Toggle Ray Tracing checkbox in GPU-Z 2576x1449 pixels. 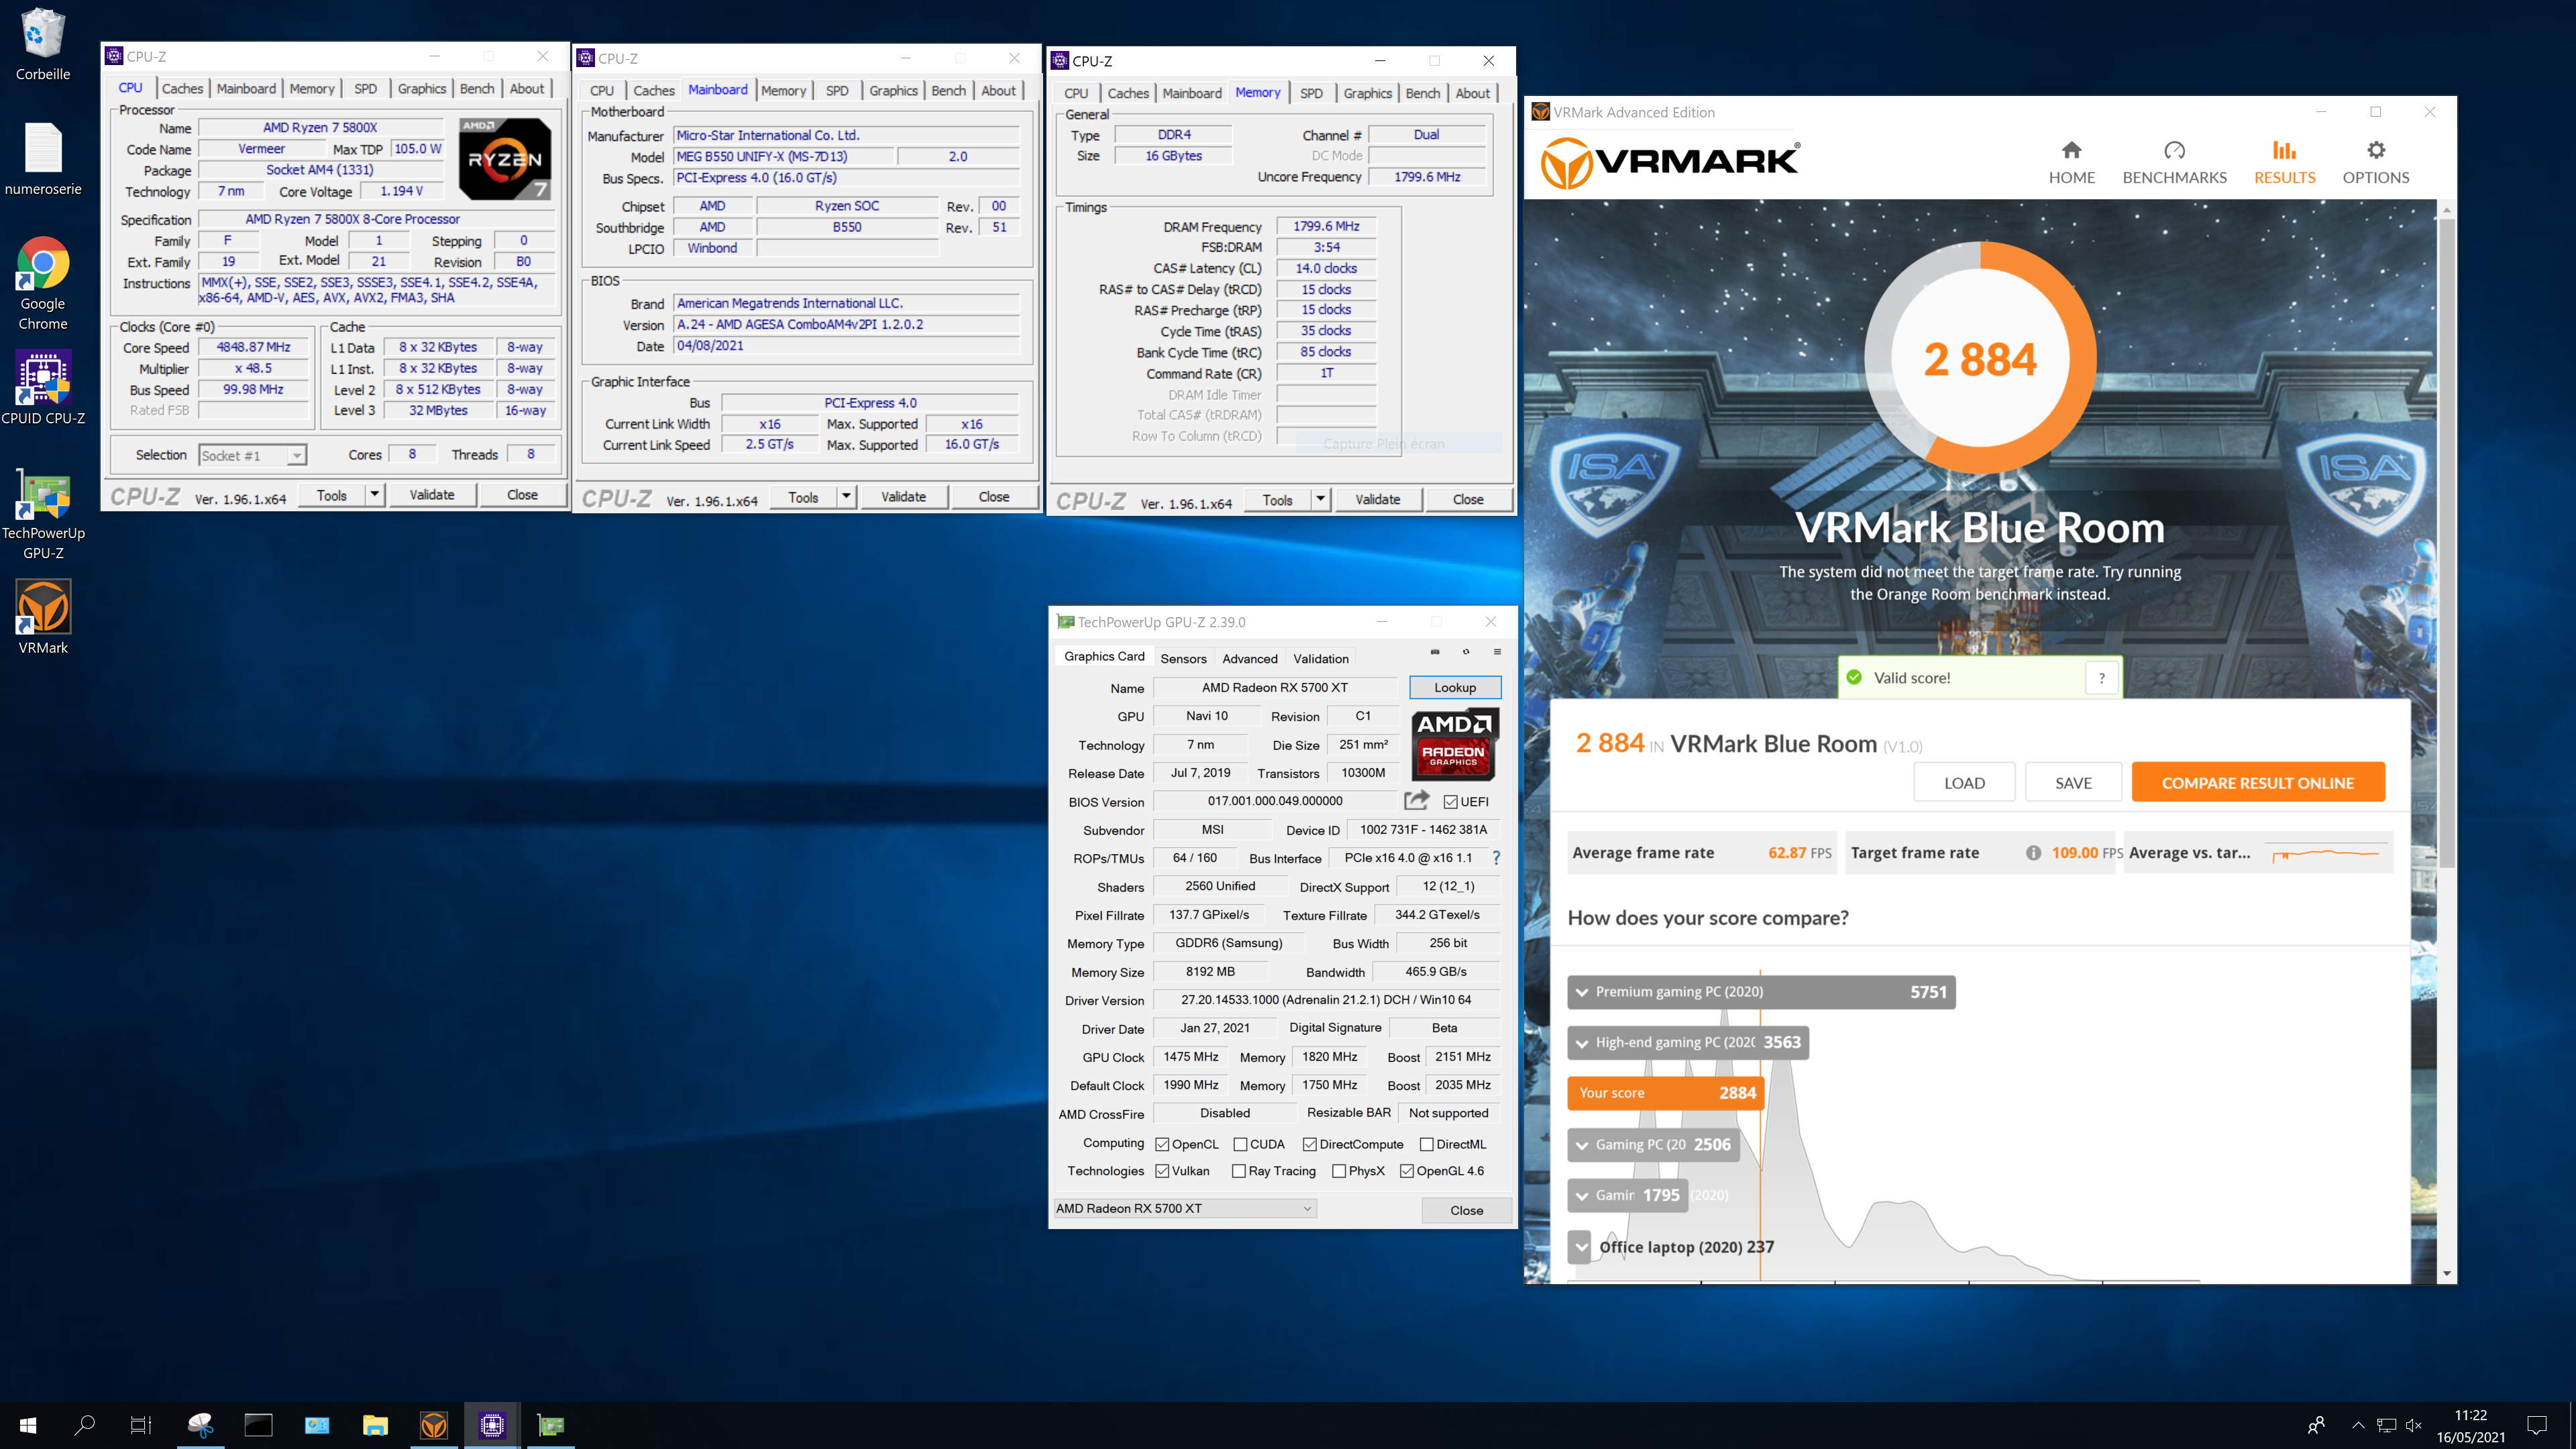pyautogui.click(x=1239, y=1171)
